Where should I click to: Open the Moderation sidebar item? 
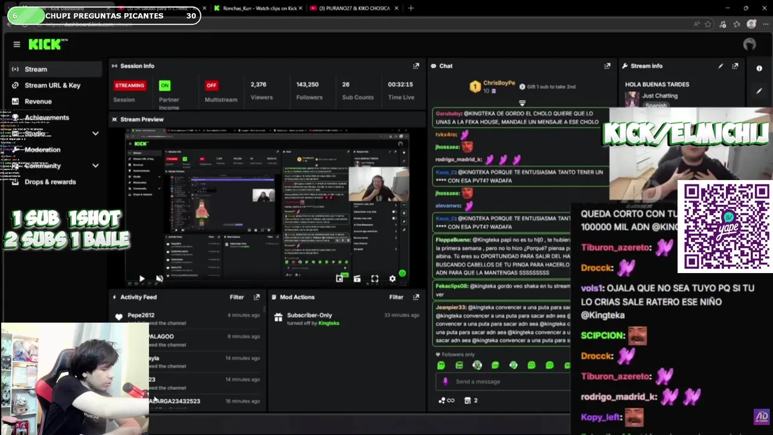point(42,150)
